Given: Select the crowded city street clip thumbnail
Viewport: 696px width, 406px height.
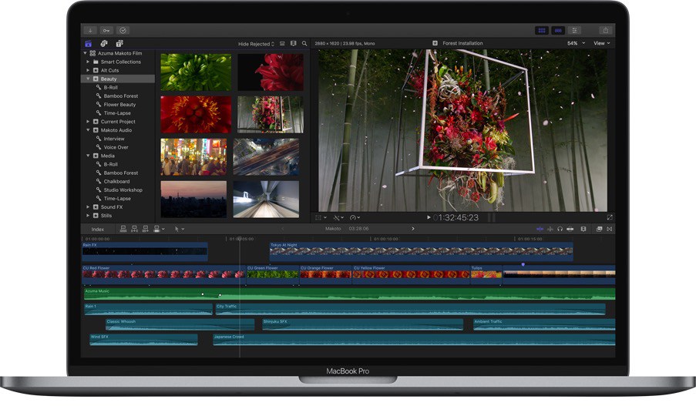Looking at the screenshot, I should coord(193,156).
